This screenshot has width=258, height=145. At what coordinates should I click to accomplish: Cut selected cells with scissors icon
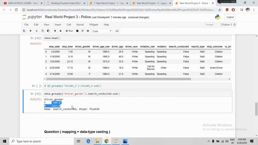[x=37, y=31]
